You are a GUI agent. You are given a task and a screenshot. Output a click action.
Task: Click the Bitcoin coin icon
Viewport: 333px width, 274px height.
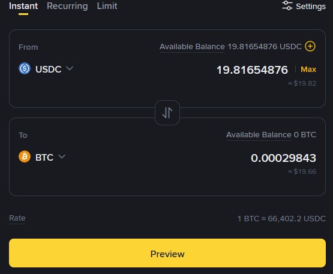pyautogui.click(x=25, y=156)
